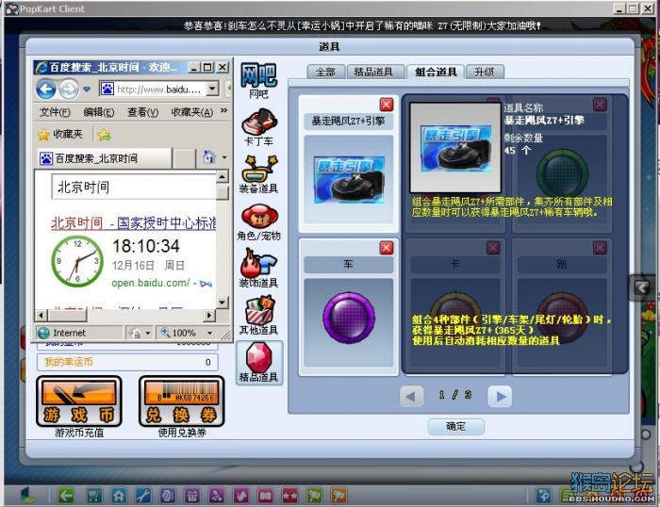Image resolution: width=660 pixels, height=507 pixels.
Task: Go to the home icon in bottom bar
Action: point(118,496)
